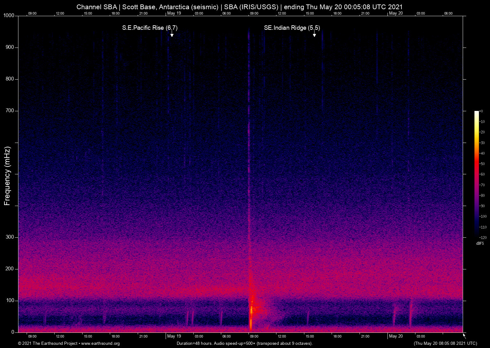Click the cursor arrow near bottom right axis
Screen dimensions: 490x348
[464, 335]
